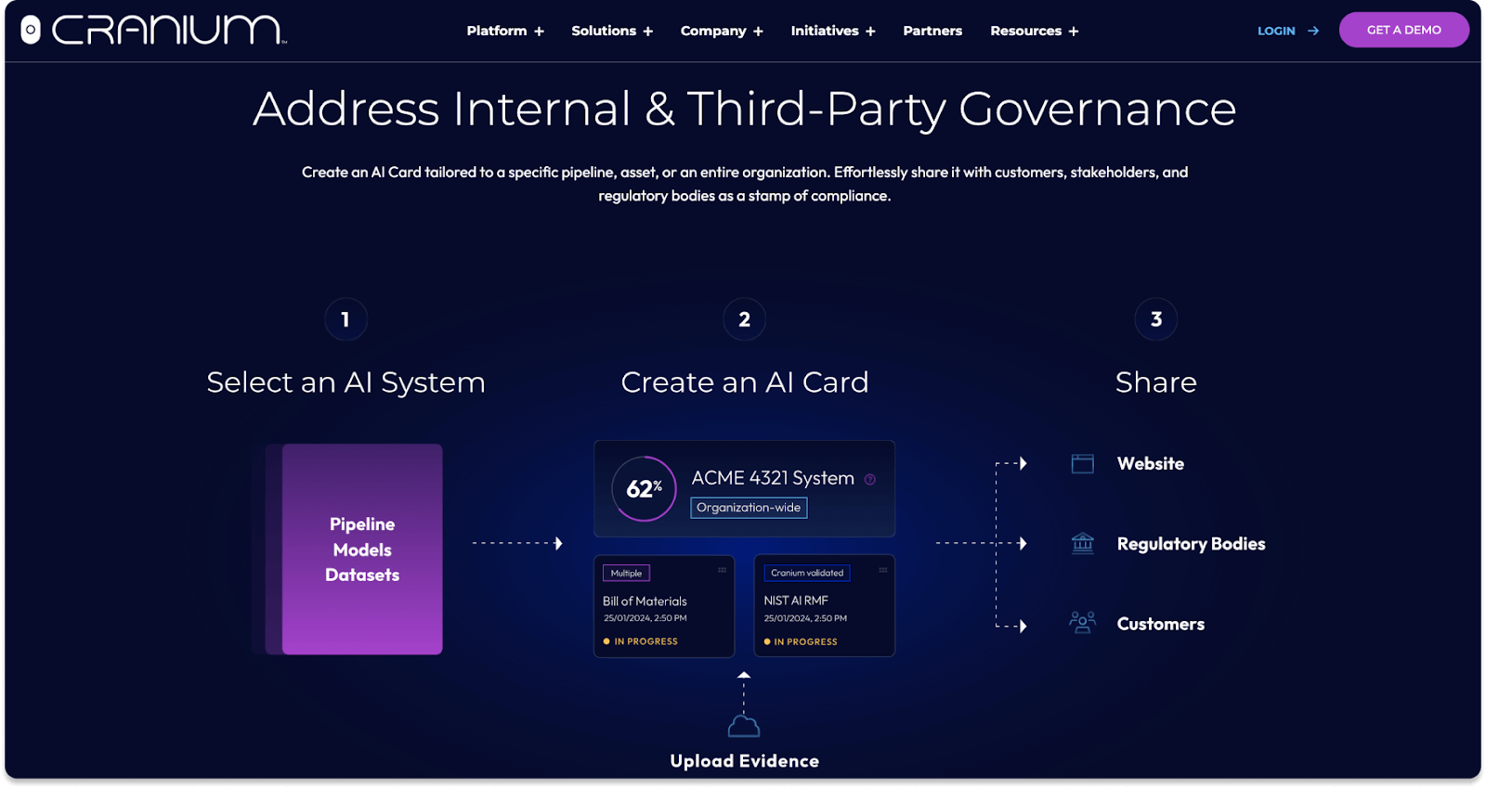Click the info icon beside ACME 4321 System
This screenshot has width=1486, height=789.
[x=870, y=480]
